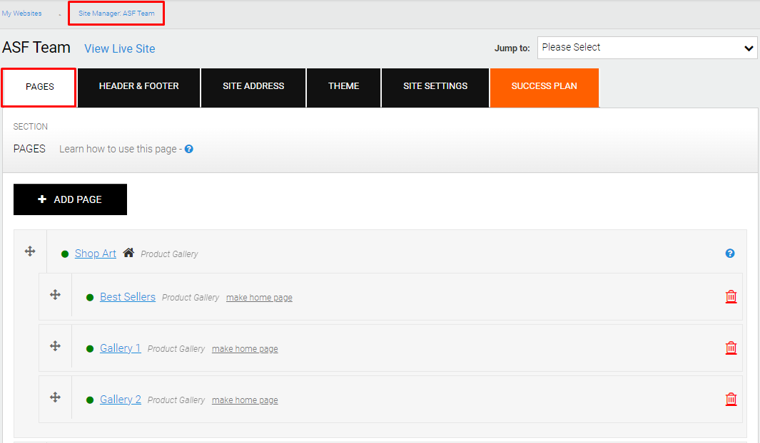Toggle the green status dot for Best Sellers
The image size is (760, 443).
point(89,297)
